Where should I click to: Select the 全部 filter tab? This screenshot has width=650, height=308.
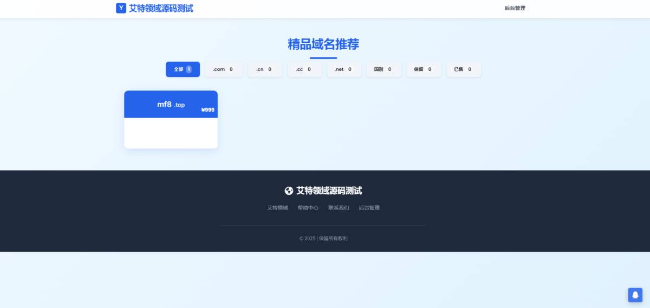[183, 69]
